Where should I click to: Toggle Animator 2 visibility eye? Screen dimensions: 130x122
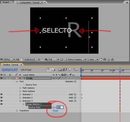pyautogui.click(x=1, y=98)
